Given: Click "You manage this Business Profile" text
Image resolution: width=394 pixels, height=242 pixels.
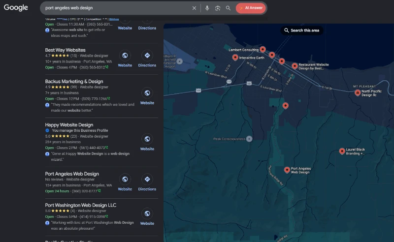Looking at the screenshot, I should [x=80, y=130].
